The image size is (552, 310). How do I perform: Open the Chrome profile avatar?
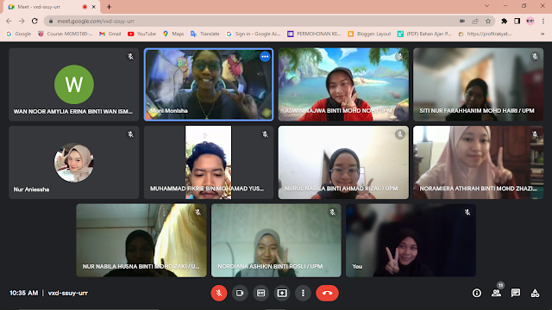coord(530,21)
